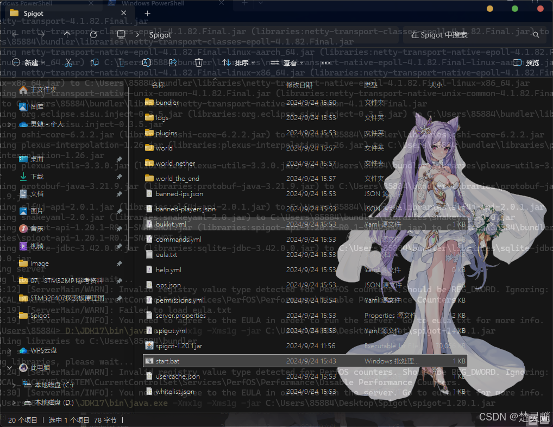The width and height of the screenshot is (553, 427).
Task: Toggle the Preview pane button
Action: click(x=525, y=63)
